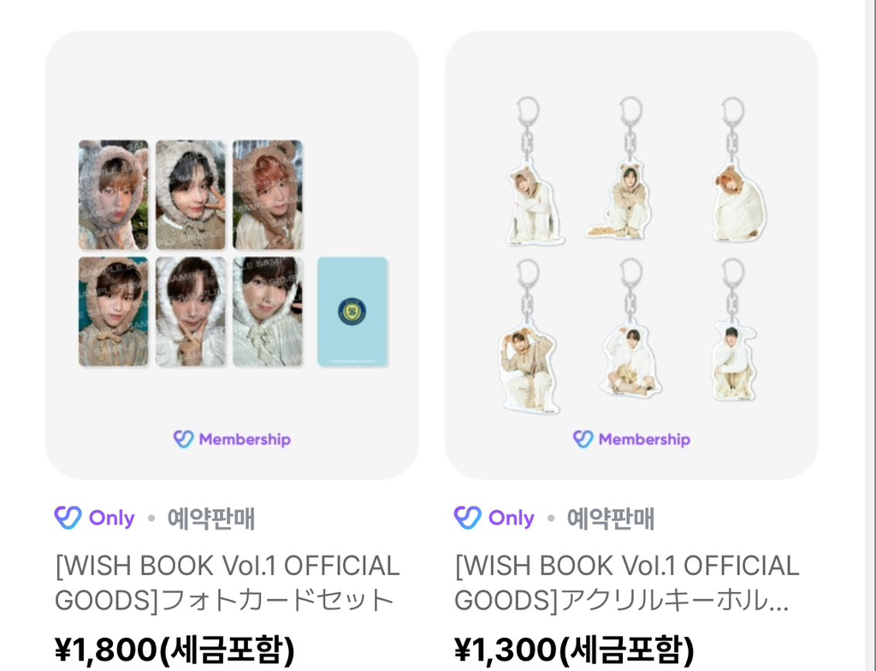The height and width of the screenshot is (671, 876).
Task: Open the acrylic keyholder product image
Action: tap(631, 255)
